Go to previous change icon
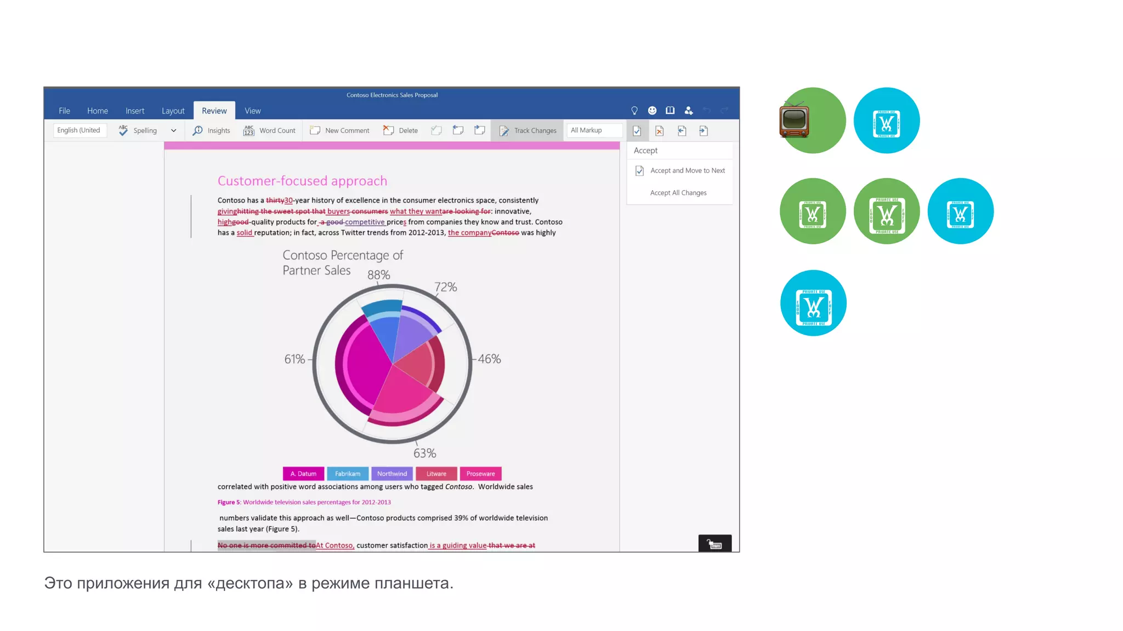Image resolution: width=1123 pixels, height=631 pixels. [682, 131]
